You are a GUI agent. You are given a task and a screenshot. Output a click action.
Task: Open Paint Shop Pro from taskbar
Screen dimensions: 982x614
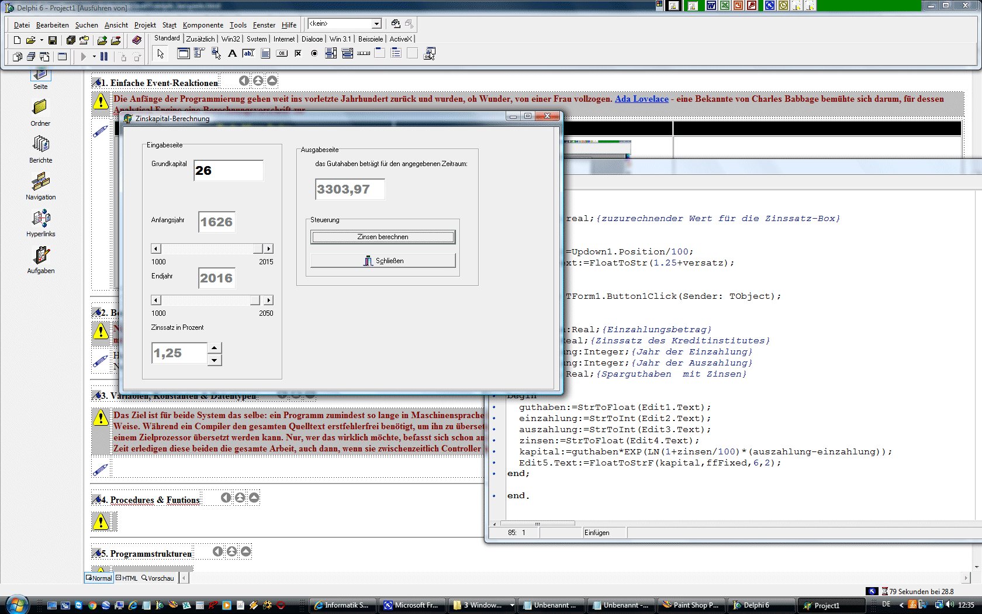(x=690, y=605)
